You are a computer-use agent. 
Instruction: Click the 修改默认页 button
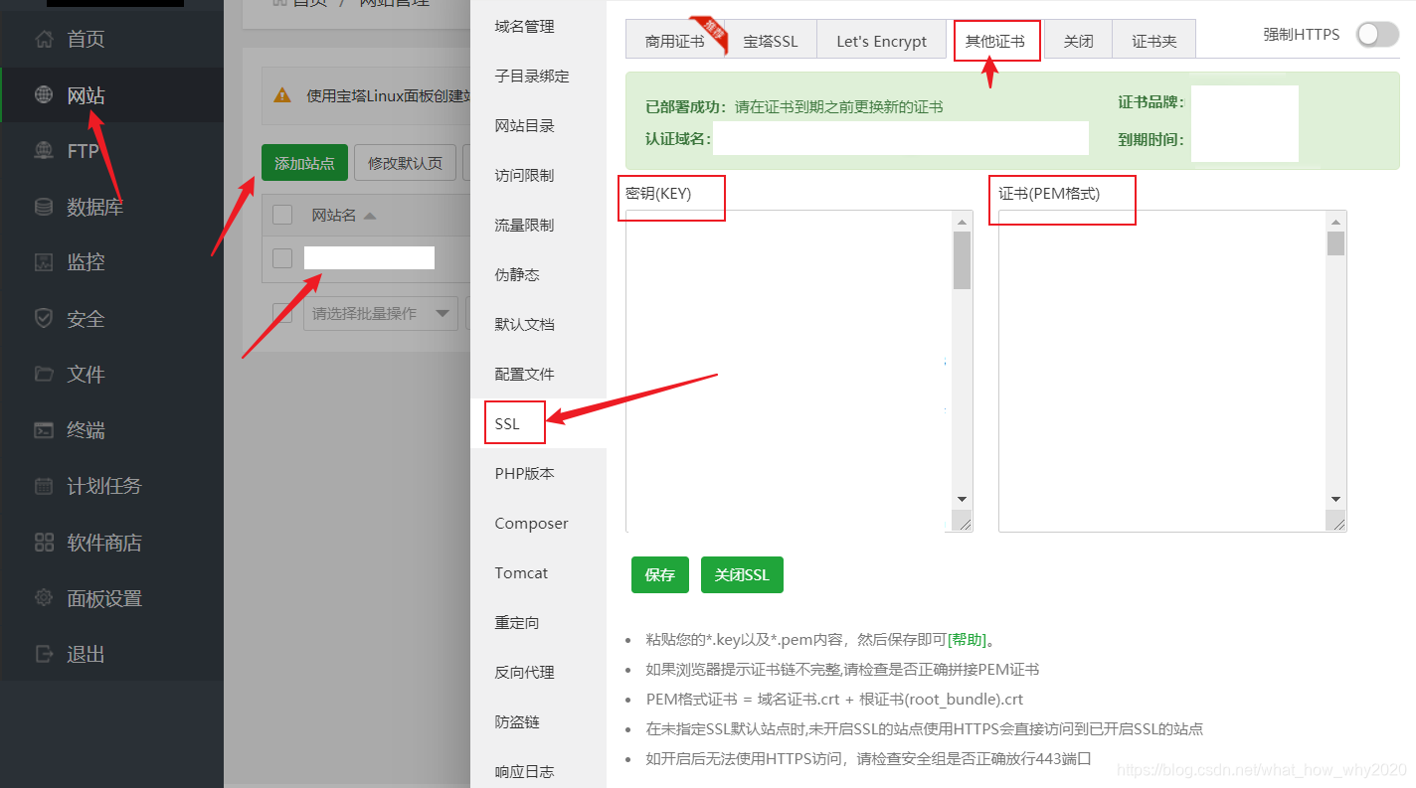(405, 163)
